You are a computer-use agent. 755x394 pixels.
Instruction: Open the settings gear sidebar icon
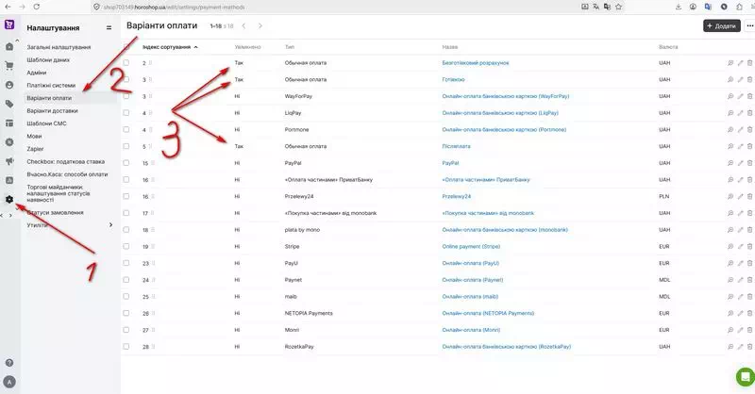[9, 199]
